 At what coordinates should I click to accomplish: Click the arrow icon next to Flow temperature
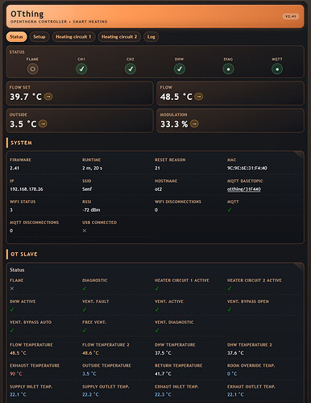click(199, 97)
